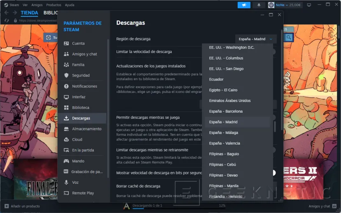The height and width of the screenshot is (213, 341).
Task: Reload the store page
Action: click(x=7, y=21)
